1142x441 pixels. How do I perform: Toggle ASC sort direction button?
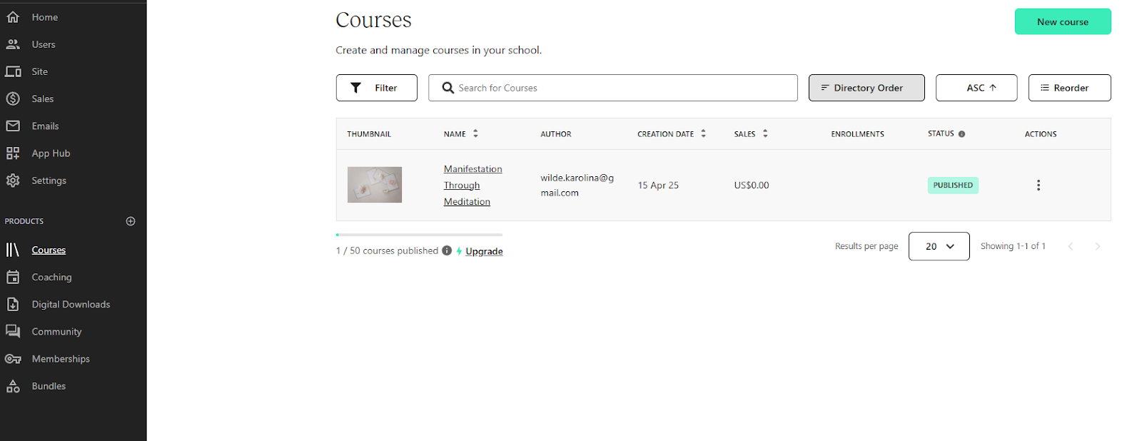tap(976, 88)
